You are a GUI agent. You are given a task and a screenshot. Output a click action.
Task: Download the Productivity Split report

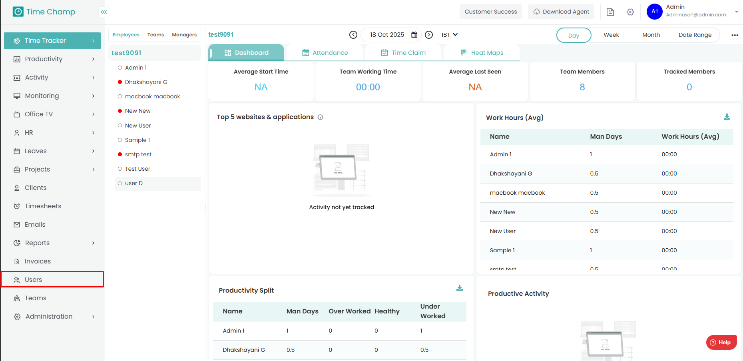pos(459,288)
